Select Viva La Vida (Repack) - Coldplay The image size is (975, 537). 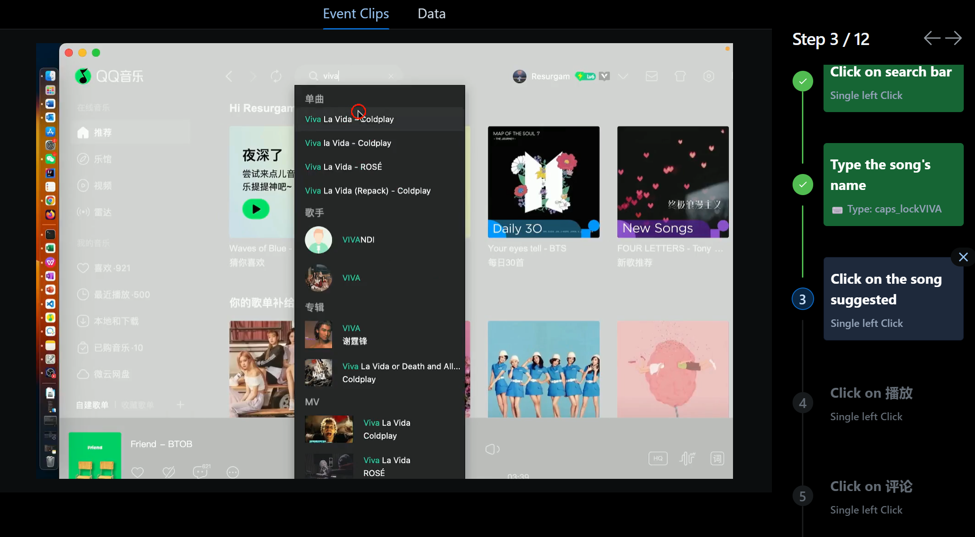[379, 191]
